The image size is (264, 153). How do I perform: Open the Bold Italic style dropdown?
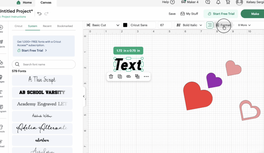[189, 25]
